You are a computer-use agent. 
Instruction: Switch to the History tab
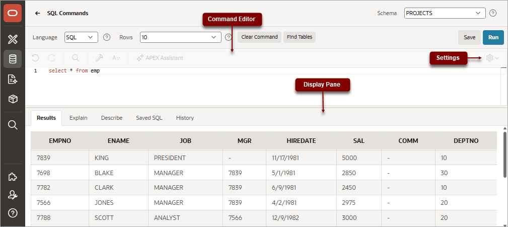tap(185, 118)
